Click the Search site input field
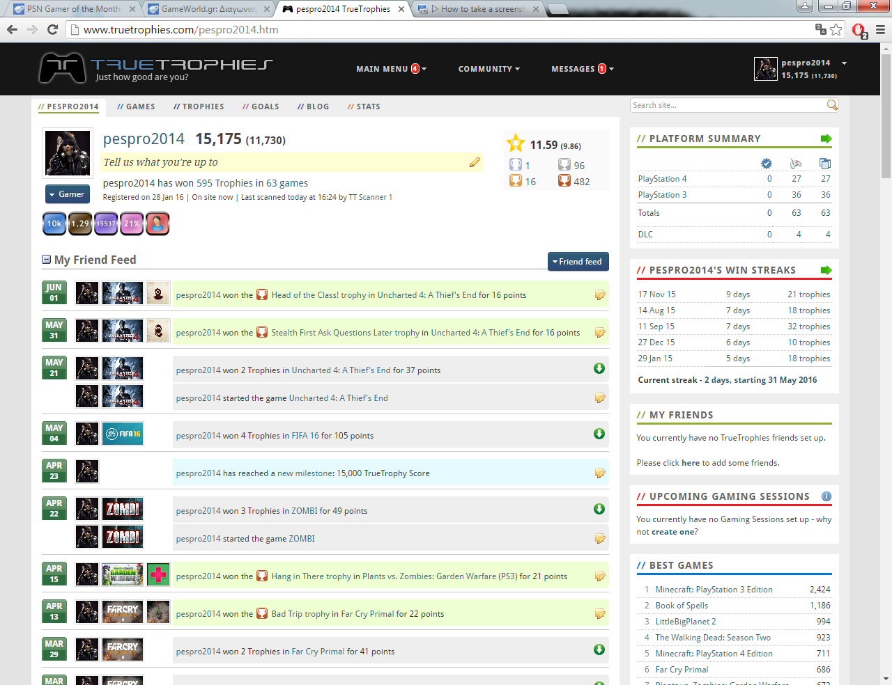The image size is (892, 685). click(727, 105)
